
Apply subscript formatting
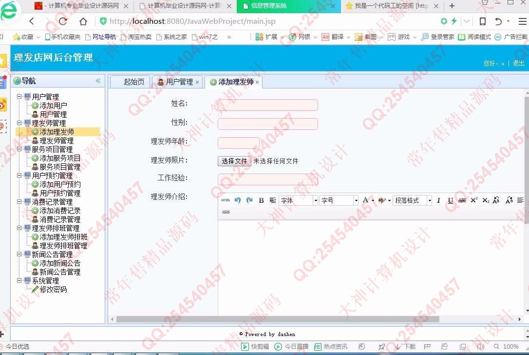[486, 200]
